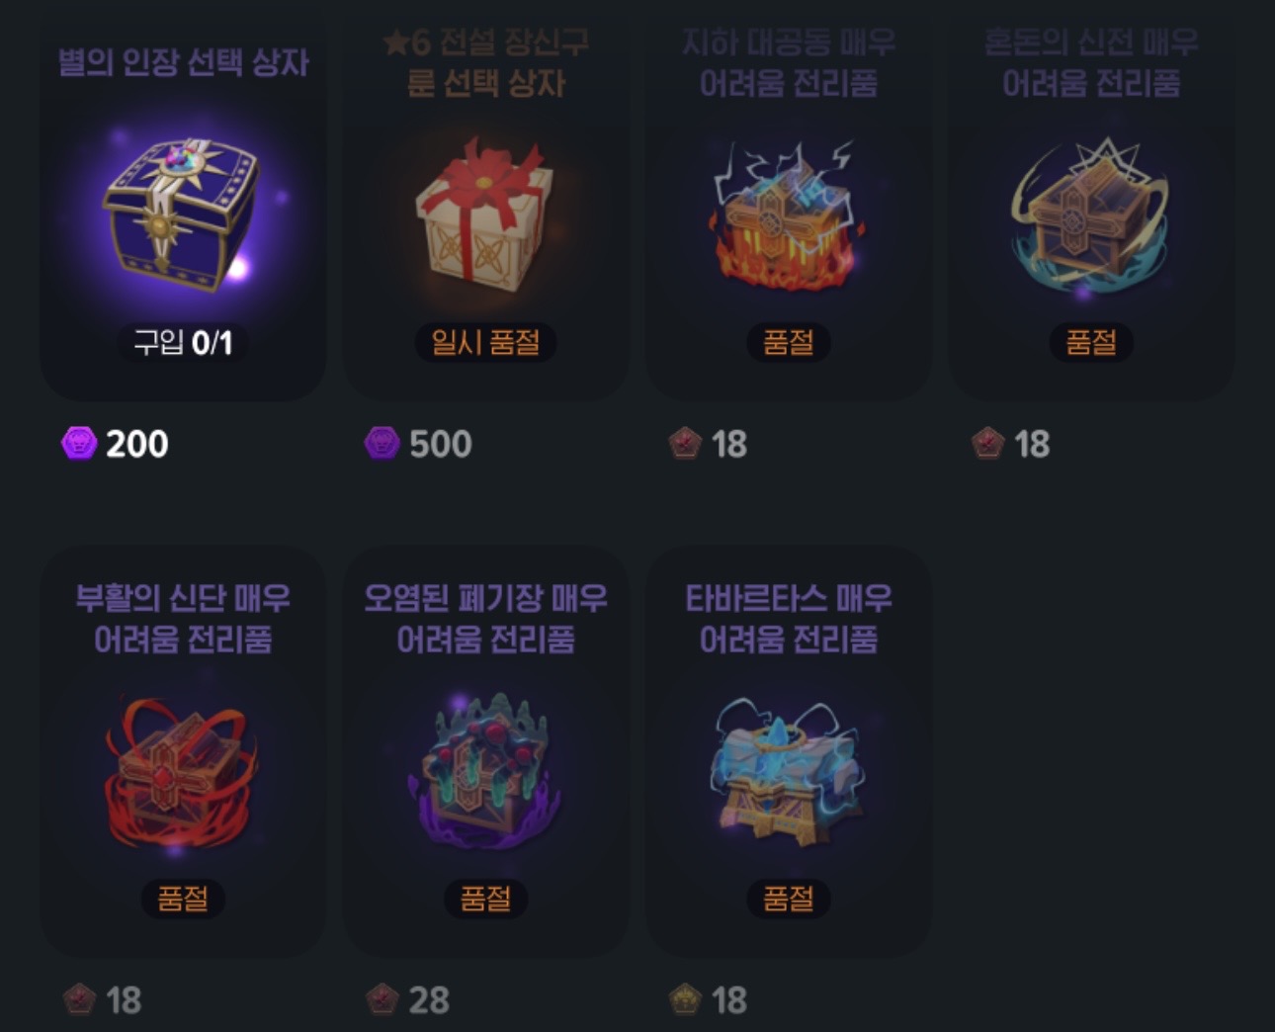
Task: Click the 구입 0/1 purchase button
Action: pos(183,343)
